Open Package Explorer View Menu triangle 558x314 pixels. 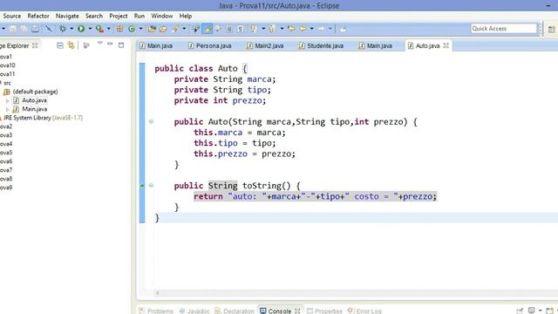point(100,44)
